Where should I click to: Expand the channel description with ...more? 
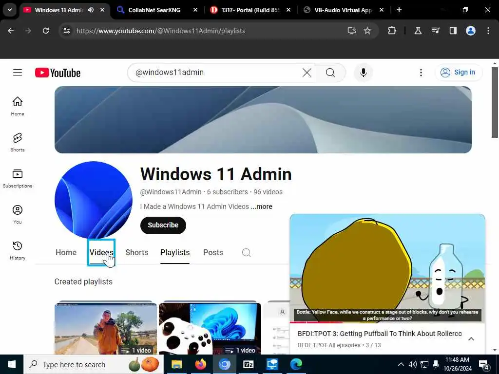261,206
